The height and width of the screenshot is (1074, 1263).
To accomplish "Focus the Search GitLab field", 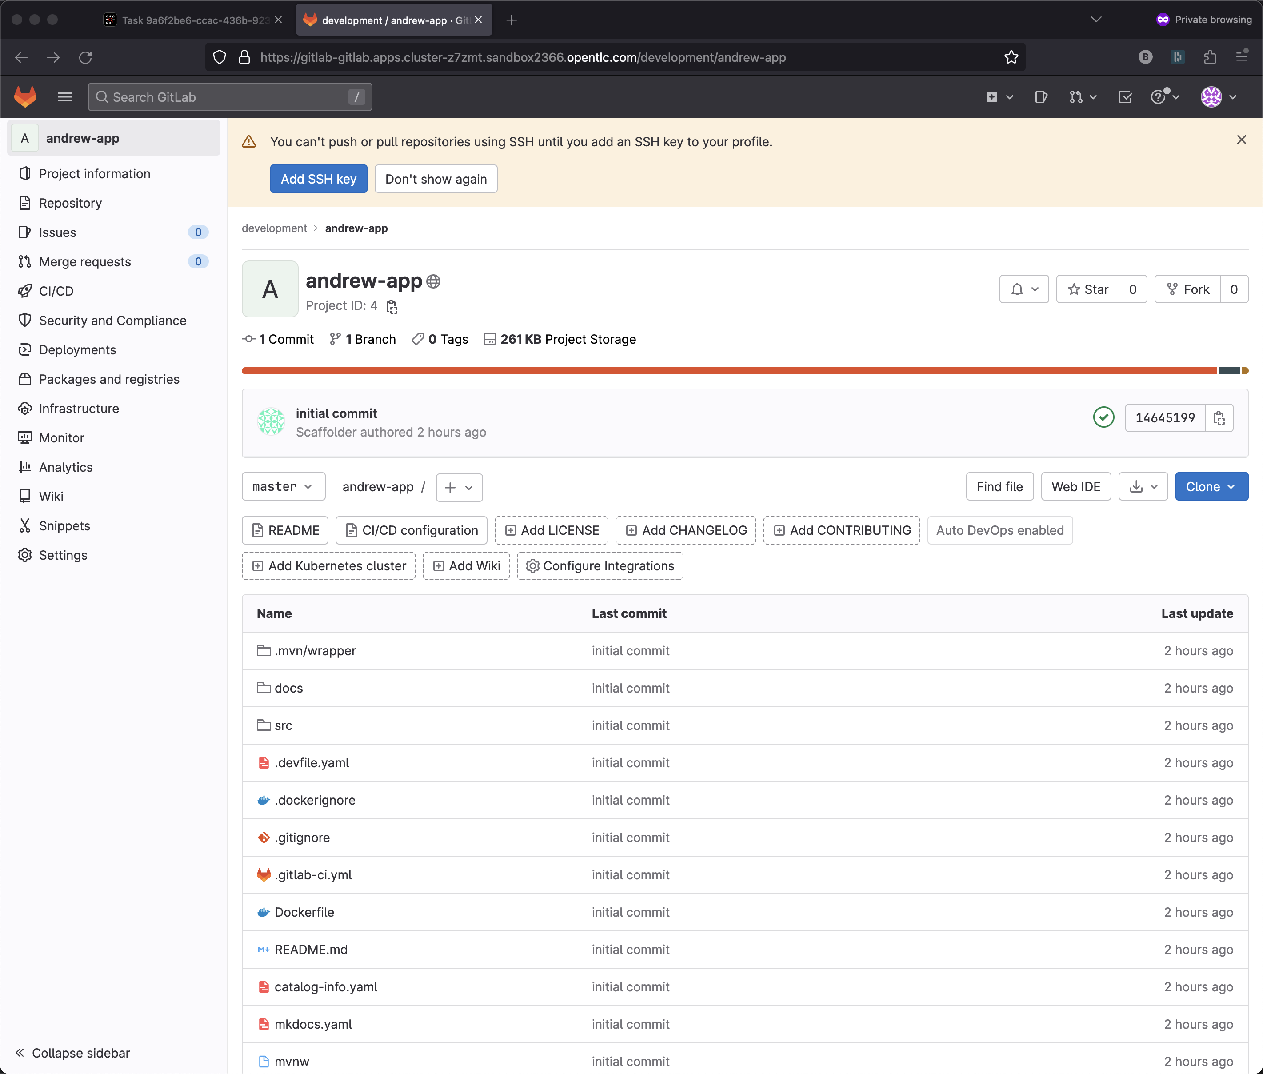I will point(230,97).
